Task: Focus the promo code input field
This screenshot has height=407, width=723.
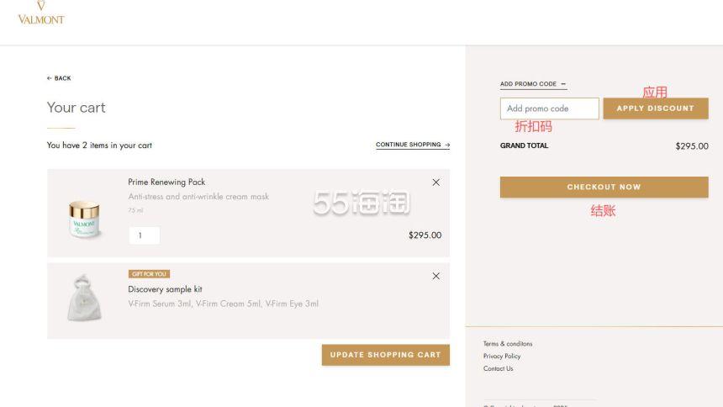Action: [549, 108]
